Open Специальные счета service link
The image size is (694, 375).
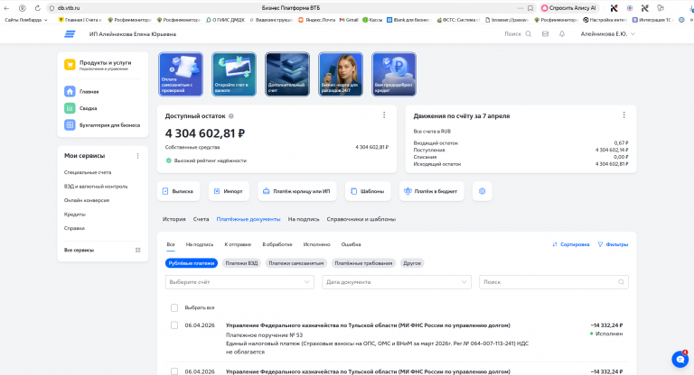click(x=88, y=172)
